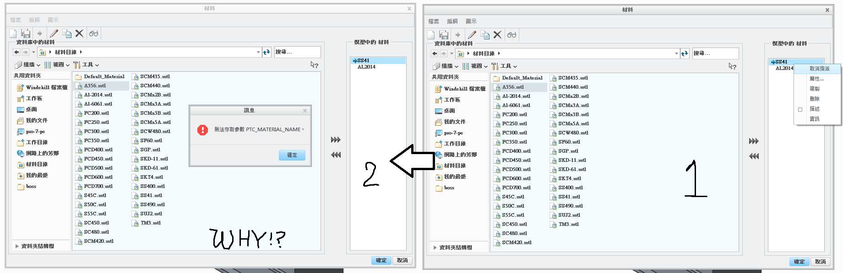This screenshot has width=843, height=273.
Task: Click the glasses preview icon in right window
Action: (512, 35)
